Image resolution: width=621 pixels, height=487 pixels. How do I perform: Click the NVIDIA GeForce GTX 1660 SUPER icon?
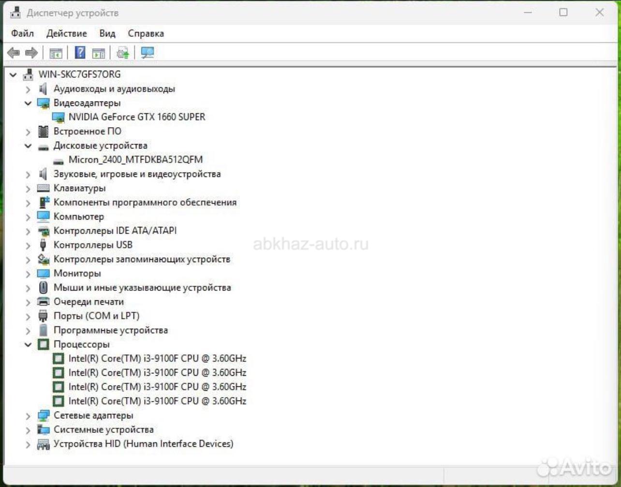[x=59, y=117]
